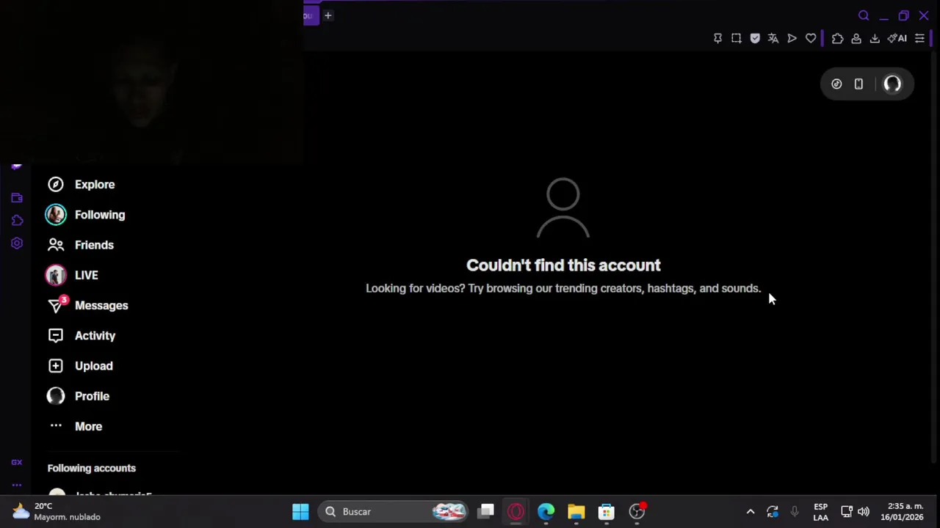The width and height of the screenshot is (940, 528).
Task: Open Opera sidebar extensions cube icon
Action: [17, 220]
